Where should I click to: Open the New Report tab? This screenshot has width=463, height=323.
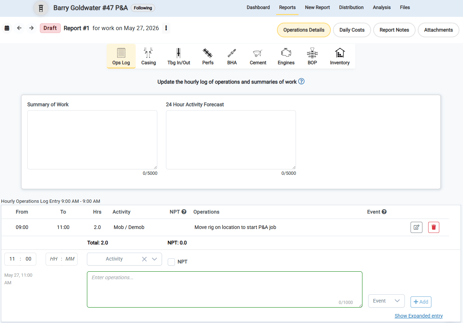[318, 7]
